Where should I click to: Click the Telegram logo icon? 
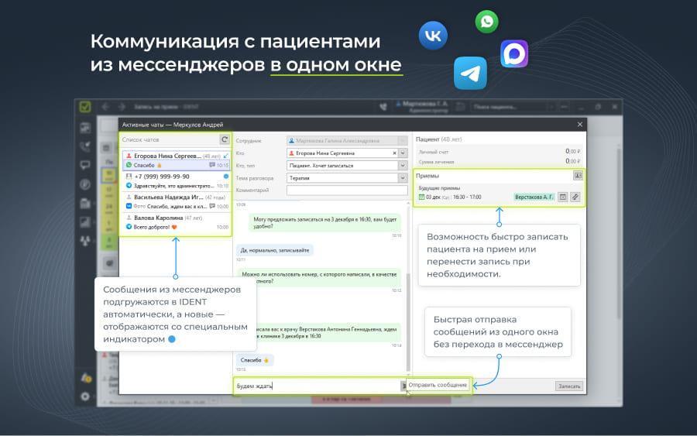[x=470, y=74]
